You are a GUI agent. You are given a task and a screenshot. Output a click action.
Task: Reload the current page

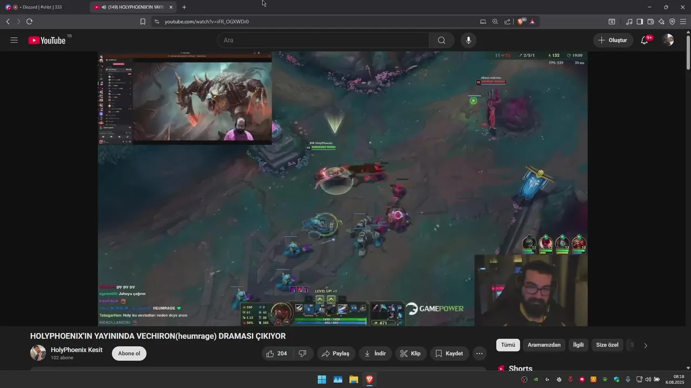[x=29, y=22]
